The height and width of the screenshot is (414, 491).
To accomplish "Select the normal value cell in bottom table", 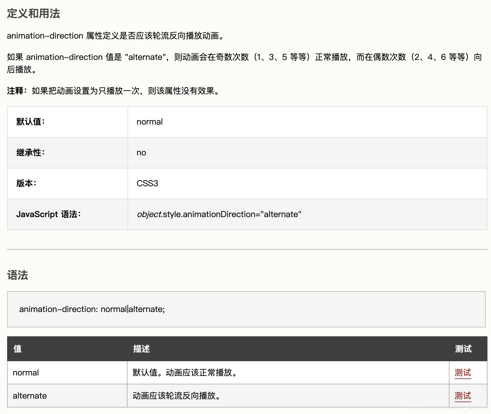I will pos(67,373).
